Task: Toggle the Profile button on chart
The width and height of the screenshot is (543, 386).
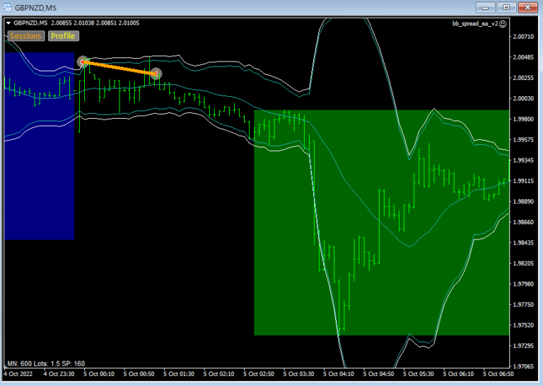Action: (x=63, y=36)
